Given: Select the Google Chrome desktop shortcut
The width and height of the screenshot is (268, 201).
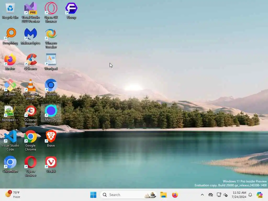Looking at the screenshot, I should point(30,141).
